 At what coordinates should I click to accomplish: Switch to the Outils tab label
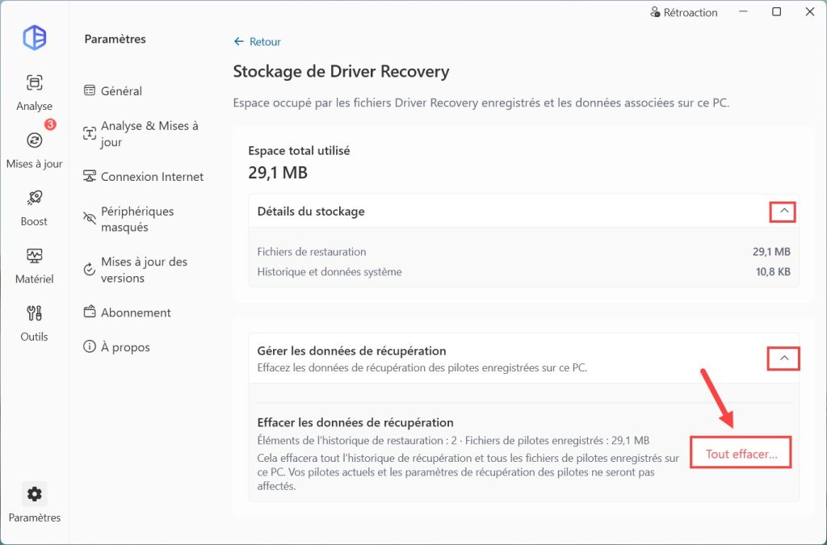tap(34, 336)
